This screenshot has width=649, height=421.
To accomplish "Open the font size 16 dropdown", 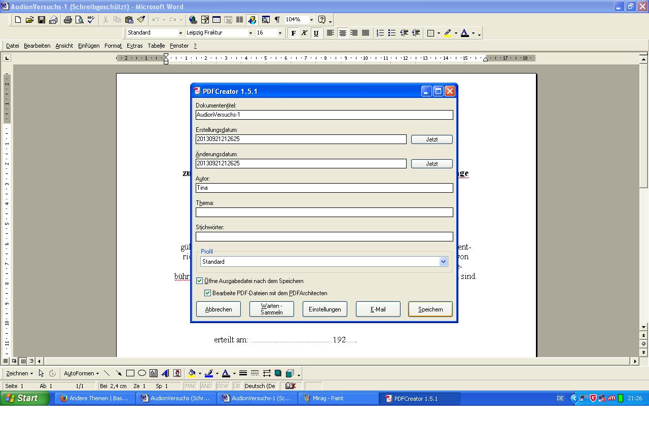I will point(280,33).
